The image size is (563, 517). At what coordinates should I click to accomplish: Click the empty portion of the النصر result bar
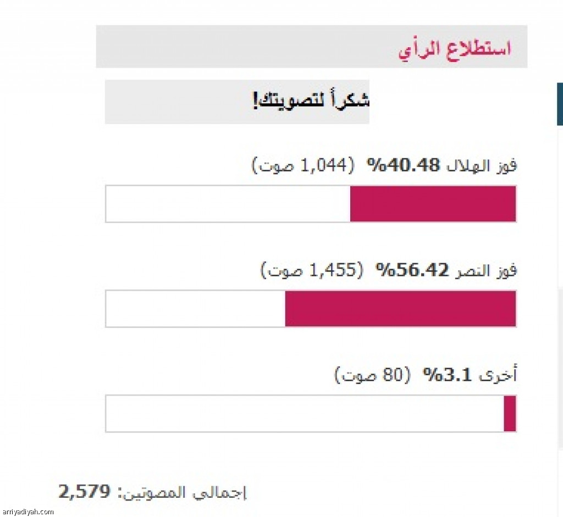196,309
